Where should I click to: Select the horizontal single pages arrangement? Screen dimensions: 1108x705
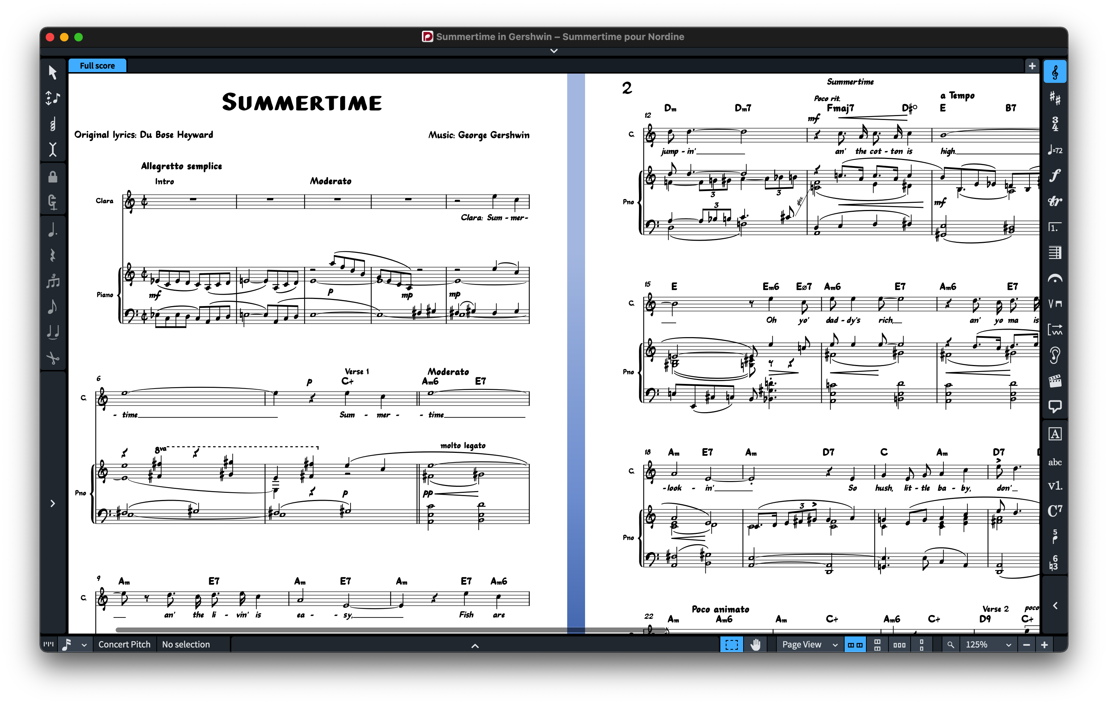pyautogui.click(x=899, y=644)
